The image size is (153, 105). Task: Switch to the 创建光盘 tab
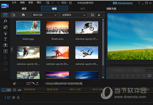click(111, 9)
